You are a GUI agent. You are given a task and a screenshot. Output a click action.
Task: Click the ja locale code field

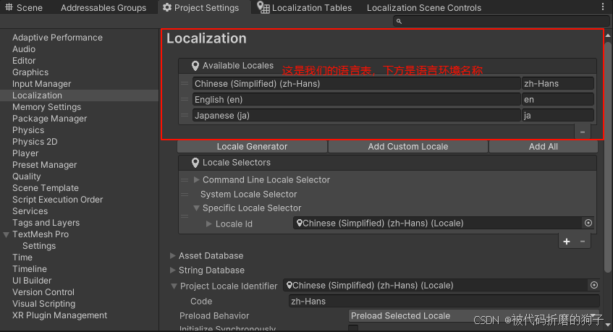pos(558,116)
